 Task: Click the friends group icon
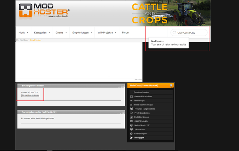(131, 109)
